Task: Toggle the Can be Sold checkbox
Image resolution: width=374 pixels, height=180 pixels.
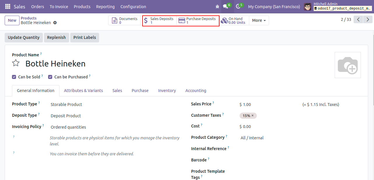Action: tap(14, 77)
